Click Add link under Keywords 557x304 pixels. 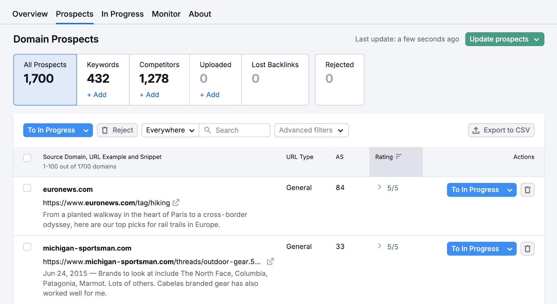[x=97, y=95]
